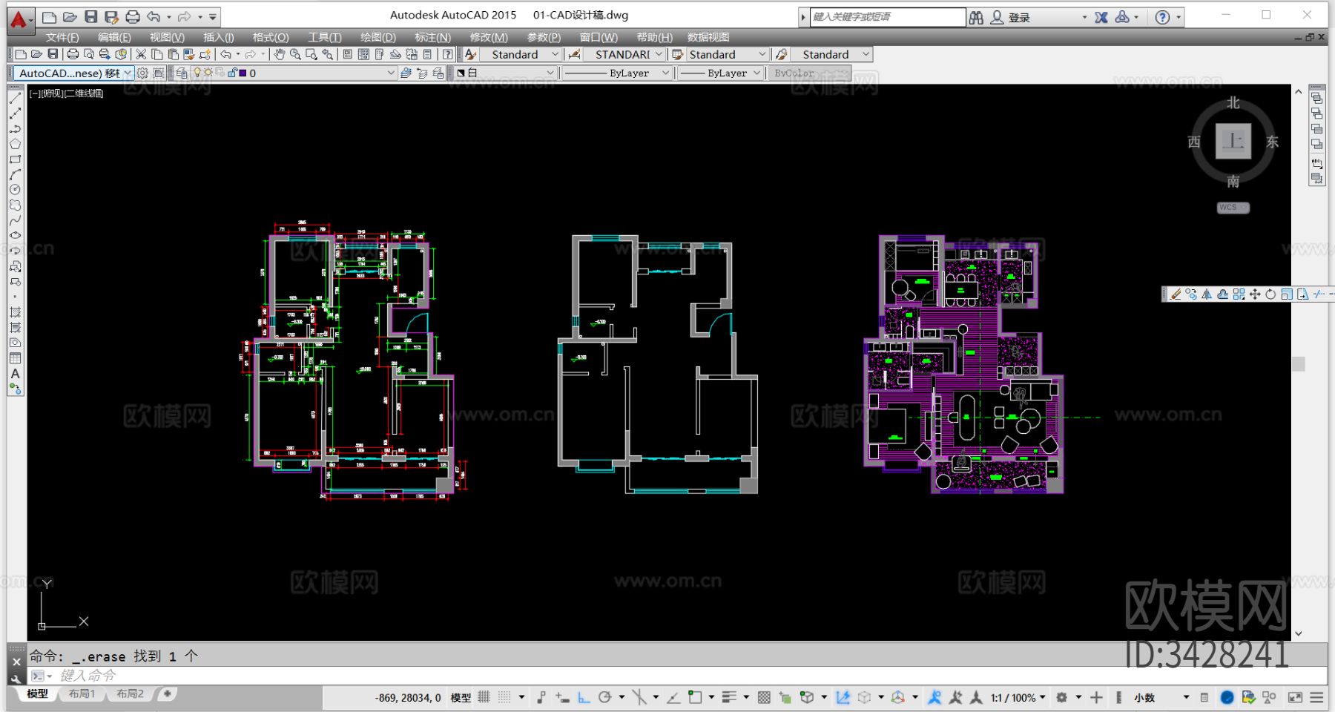Click the layer 0 purple color swatch
The height and width of the screenshot is (712, 1335).
(243, 73)
